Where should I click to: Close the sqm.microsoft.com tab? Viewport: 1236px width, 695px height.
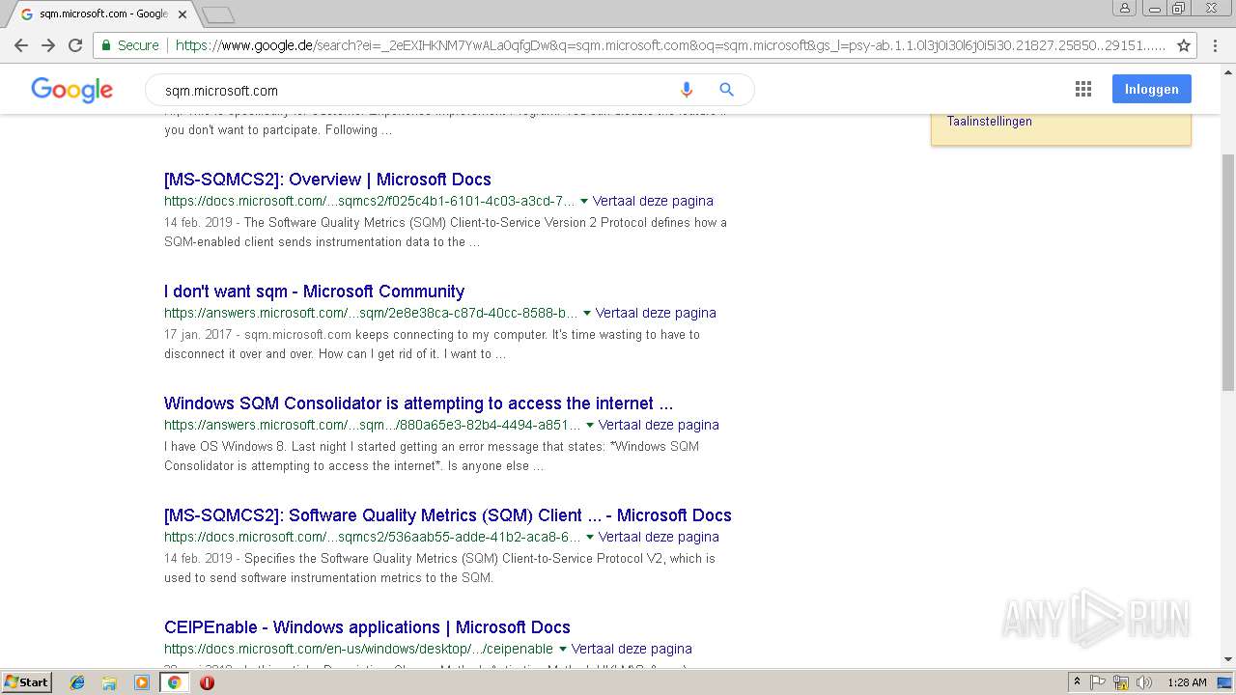[x=183, y=14]
